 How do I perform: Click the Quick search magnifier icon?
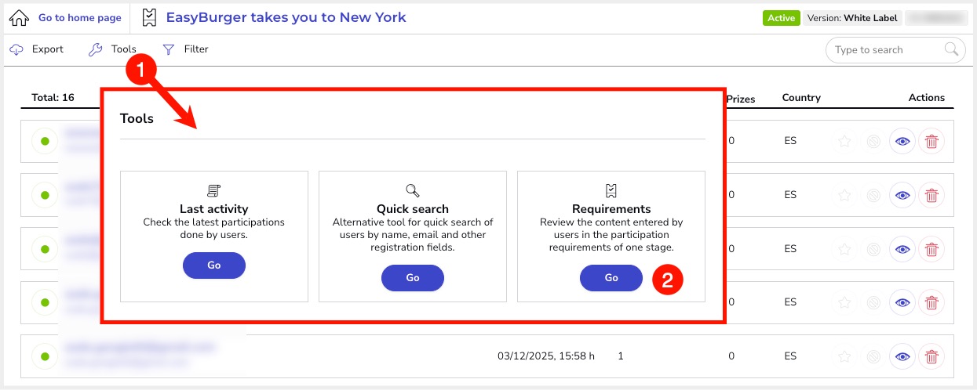(412, 190)
